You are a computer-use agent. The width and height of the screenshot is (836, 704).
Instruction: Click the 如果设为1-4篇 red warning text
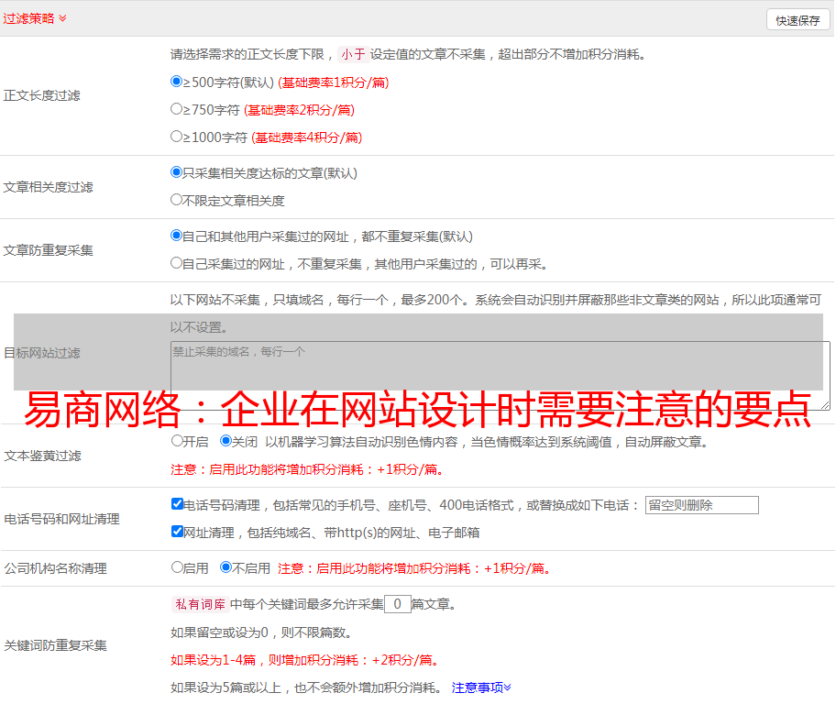point(305,660)
